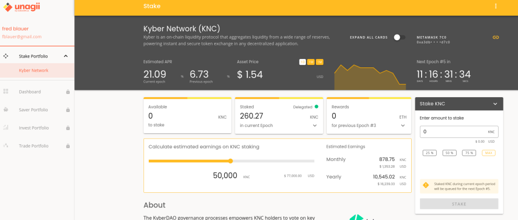Click the Available to stake card
This screenshot has width=518, height=220.
(188, 115)
